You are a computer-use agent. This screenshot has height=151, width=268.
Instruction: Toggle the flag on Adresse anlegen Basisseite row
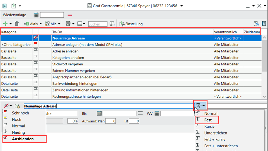(36, 51)
